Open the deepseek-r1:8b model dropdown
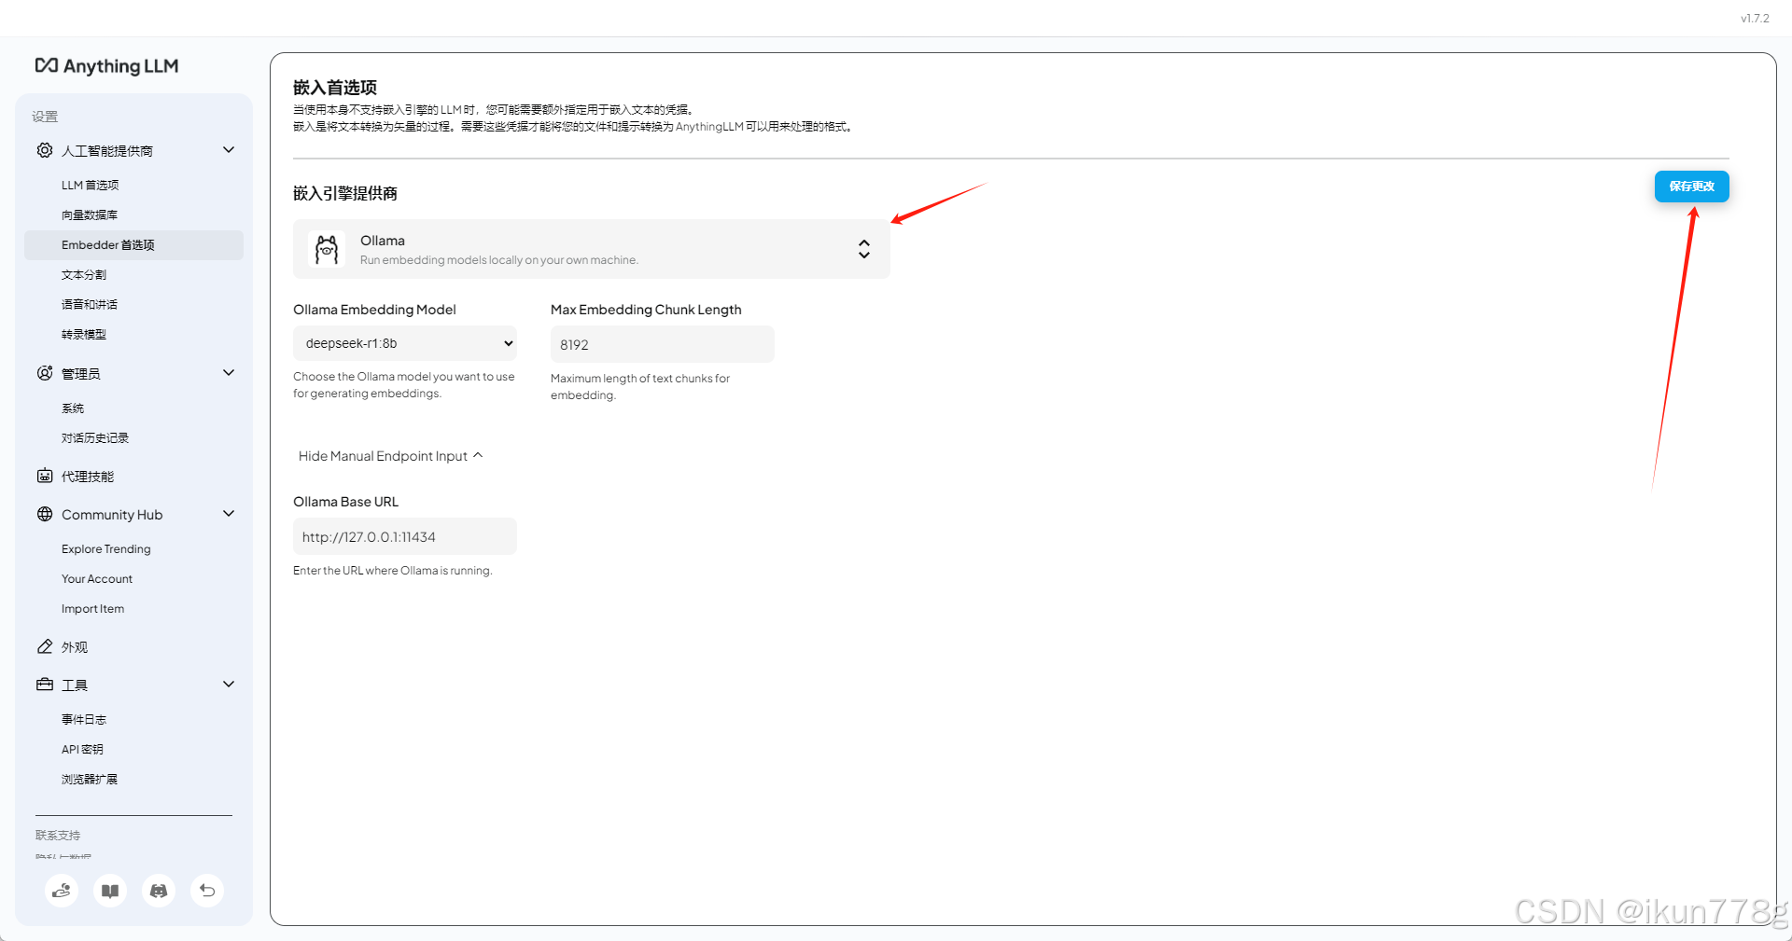This screenshot has height=941, width=1792. 405,343
